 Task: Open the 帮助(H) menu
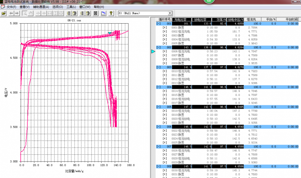(99, 7)
